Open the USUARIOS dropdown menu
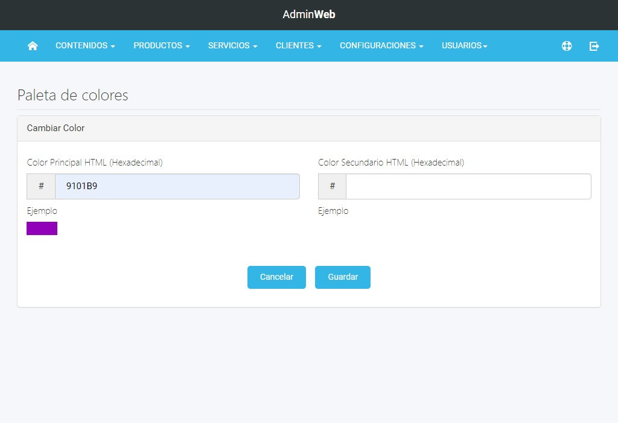 464,45
